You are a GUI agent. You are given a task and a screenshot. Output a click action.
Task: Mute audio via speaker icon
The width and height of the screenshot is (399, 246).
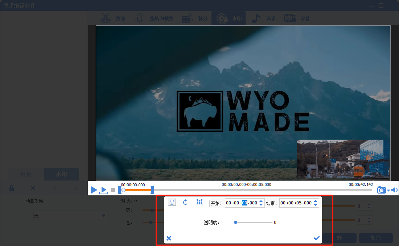tap(394, 190)
